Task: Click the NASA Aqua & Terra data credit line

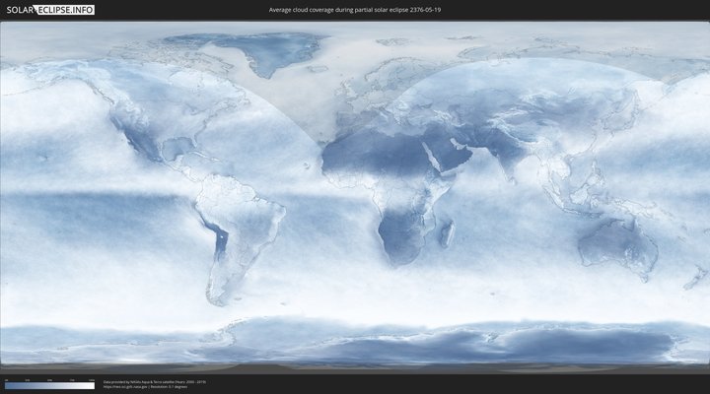Action: click(x=155, y=382)
